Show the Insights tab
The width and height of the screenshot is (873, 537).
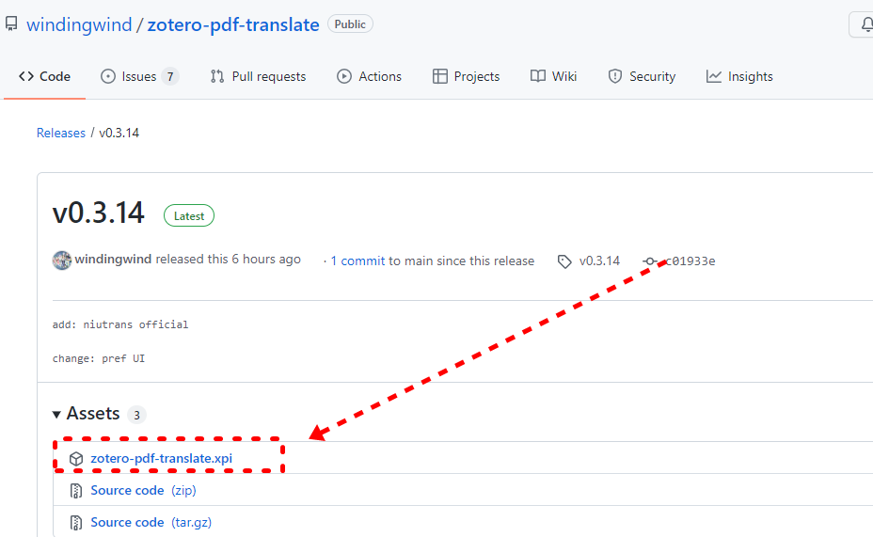click(739, 76)
